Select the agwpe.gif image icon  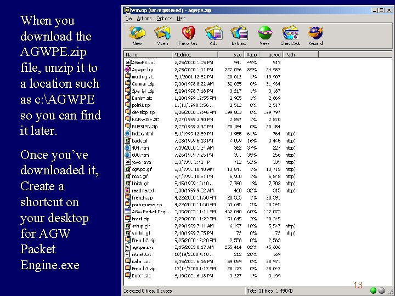(x=128, y=169)
